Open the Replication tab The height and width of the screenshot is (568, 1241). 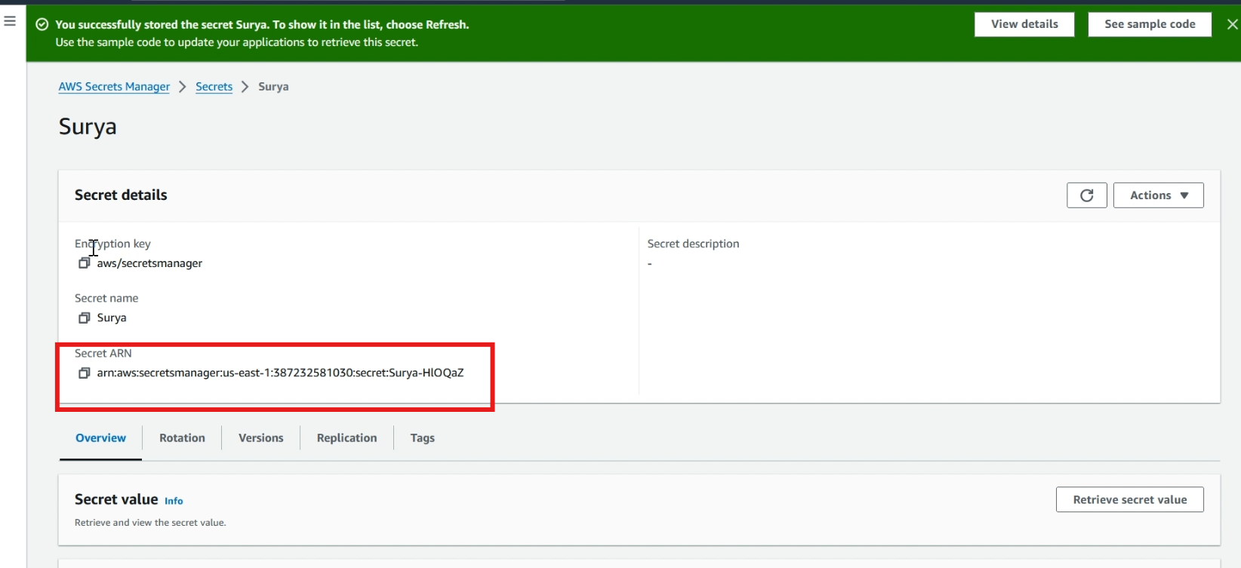tap(346, 438)
